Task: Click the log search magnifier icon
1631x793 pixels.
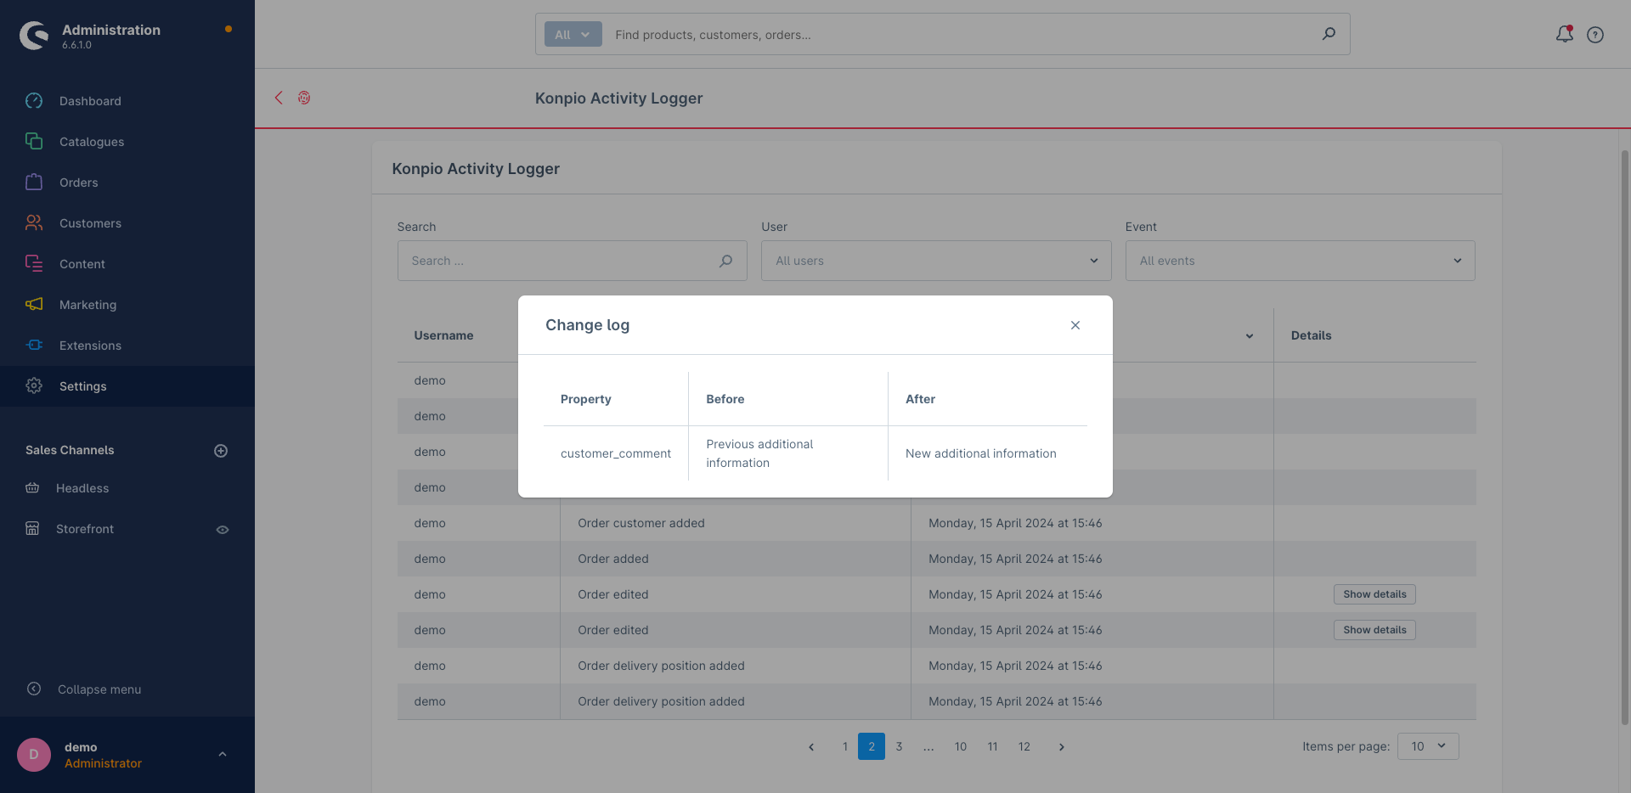Action: [725, 261]
